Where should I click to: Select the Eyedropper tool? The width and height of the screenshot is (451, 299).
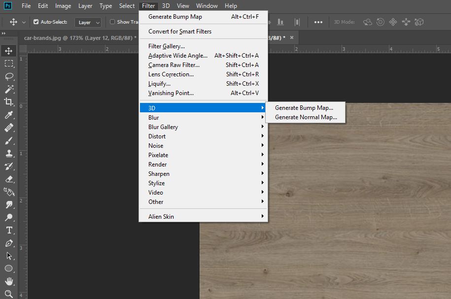point(9,115)
